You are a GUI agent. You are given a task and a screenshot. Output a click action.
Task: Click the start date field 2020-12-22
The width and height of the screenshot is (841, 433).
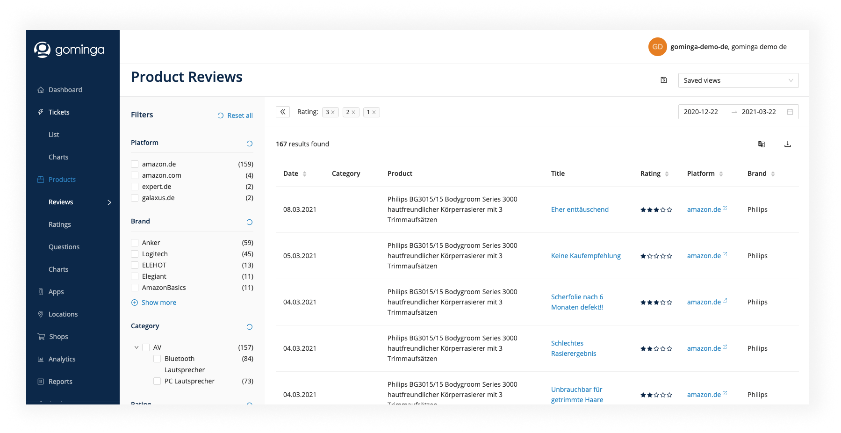(x=700, y=112)
